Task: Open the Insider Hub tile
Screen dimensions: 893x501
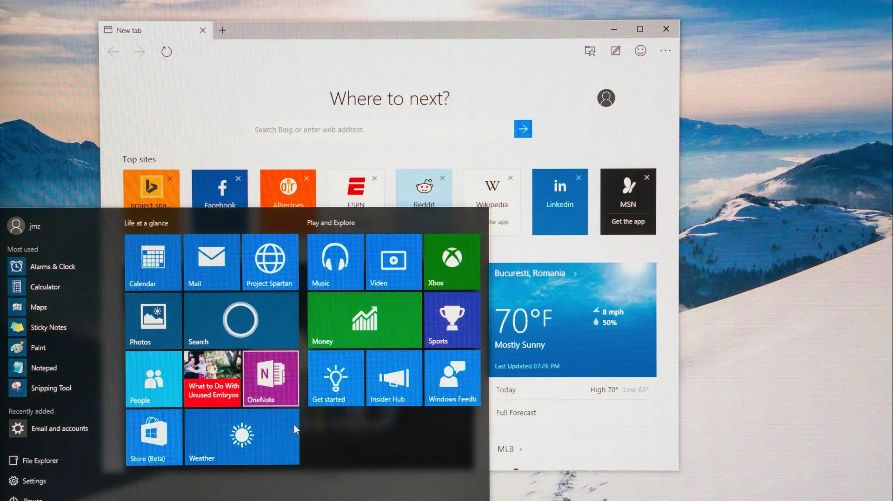Action: click(x=394, y=378)
